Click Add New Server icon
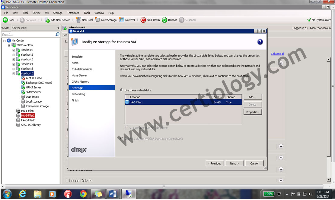Viewport: 335px width, 200px height. tap(47, 20)
